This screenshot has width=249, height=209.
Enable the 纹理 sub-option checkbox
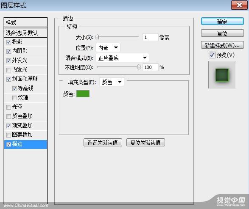[14, 98]
